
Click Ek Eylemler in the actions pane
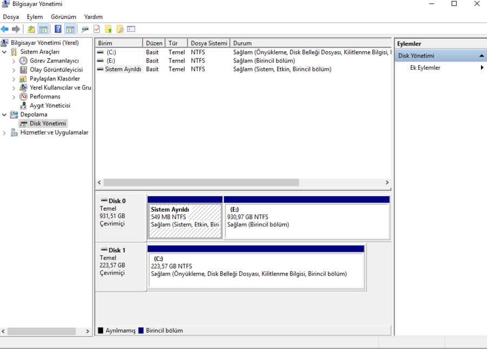pyautogui.click(x=425, y=68)
